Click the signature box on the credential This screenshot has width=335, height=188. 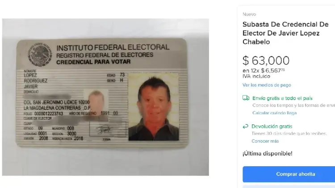coord(108,129)
